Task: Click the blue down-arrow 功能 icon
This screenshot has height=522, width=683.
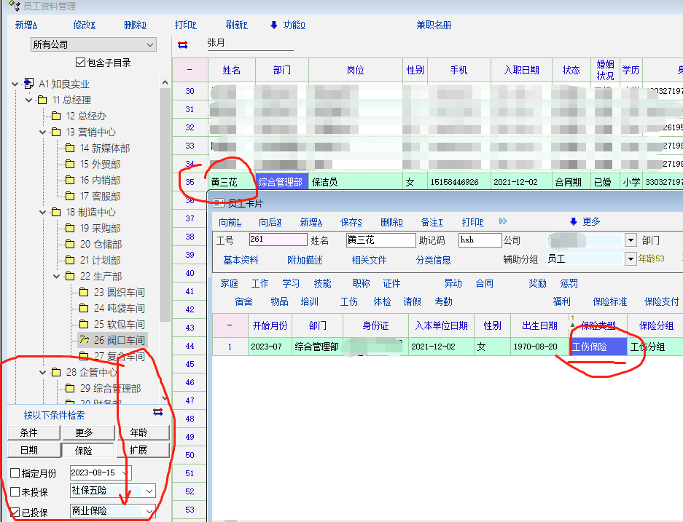Action: point(274,25)
